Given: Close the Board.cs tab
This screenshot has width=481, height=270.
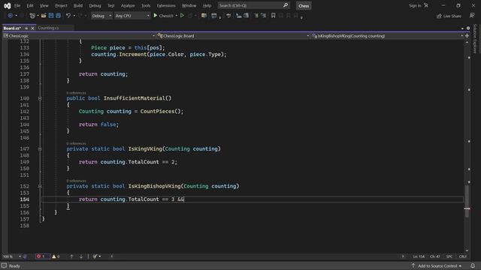Looking at the screenshot, I should 32,28.
